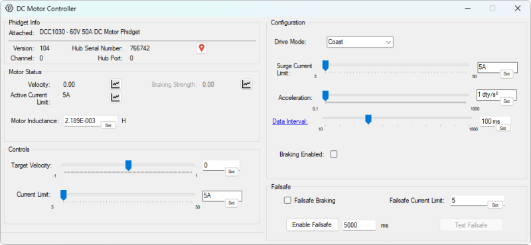Enable the Braking Enabled checkbox
This screenshot has width=531, height=245.
pos(334,154)
